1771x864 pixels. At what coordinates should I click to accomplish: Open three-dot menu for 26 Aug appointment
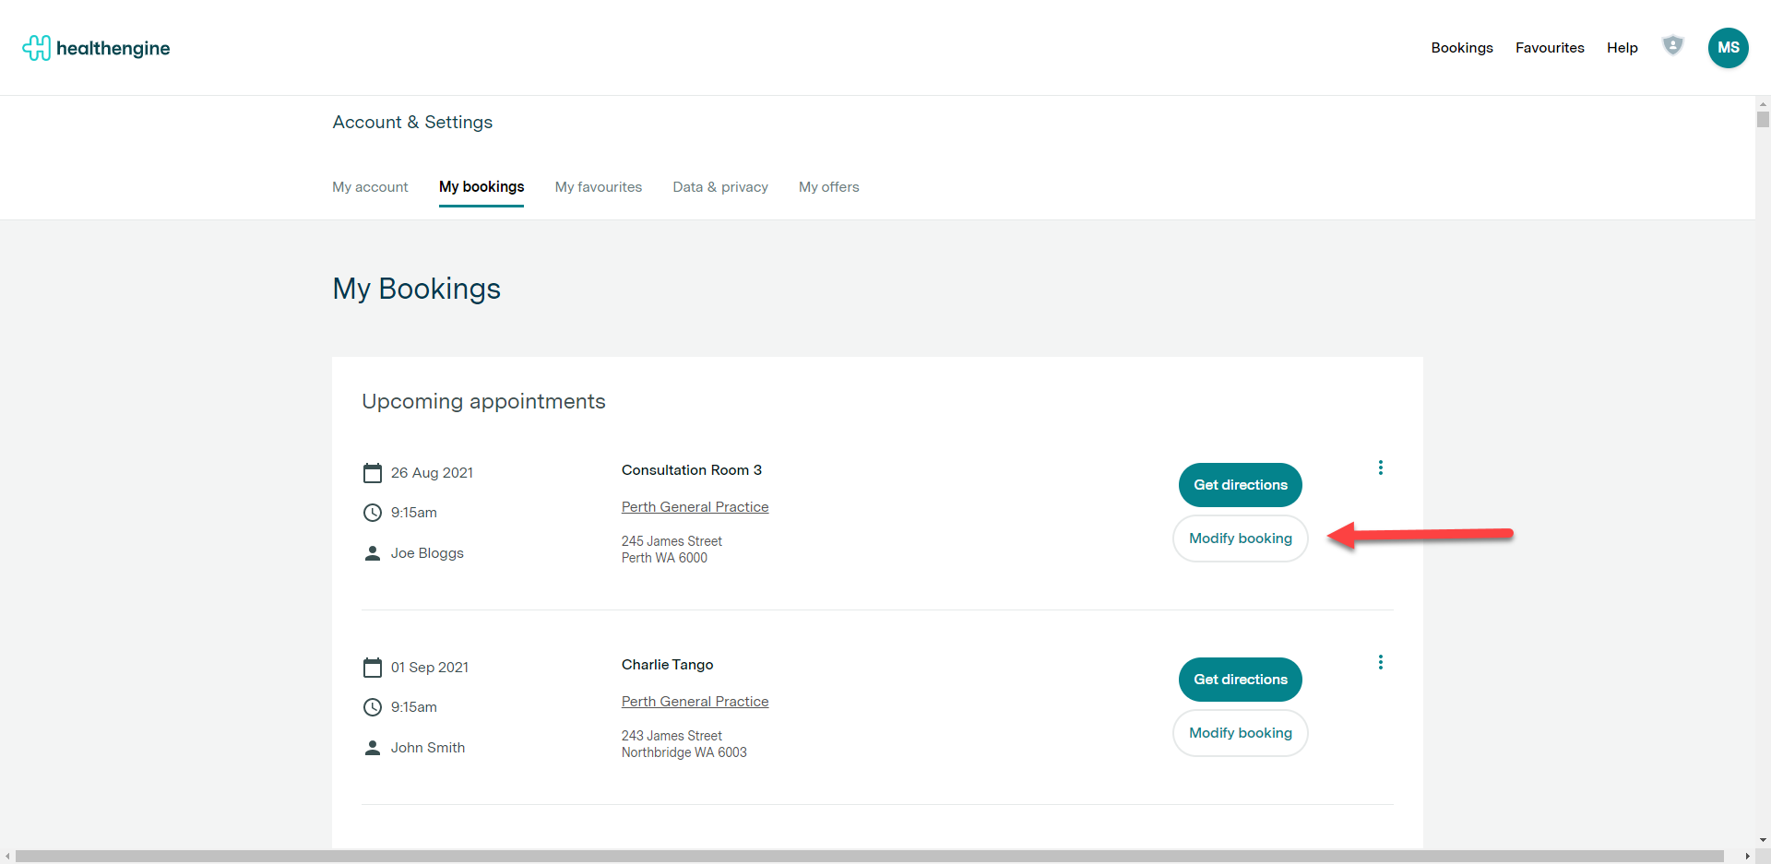click(x=1380, y=468)
